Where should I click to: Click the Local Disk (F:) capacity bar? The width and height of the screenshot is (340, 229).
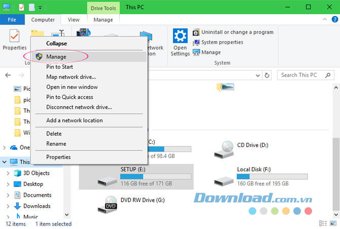point(272,177)
